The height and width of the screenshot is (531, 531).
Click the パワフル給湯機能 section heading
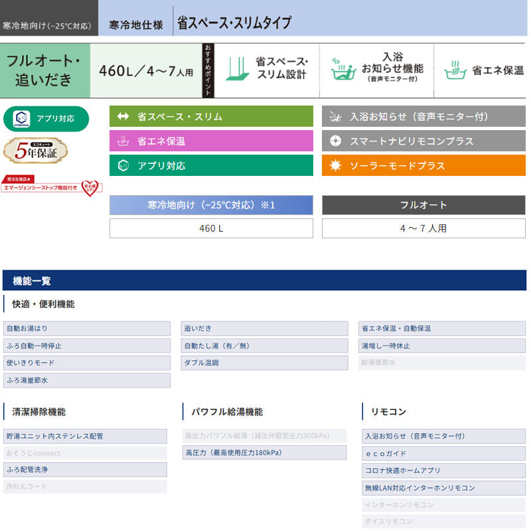click(227, 412)
